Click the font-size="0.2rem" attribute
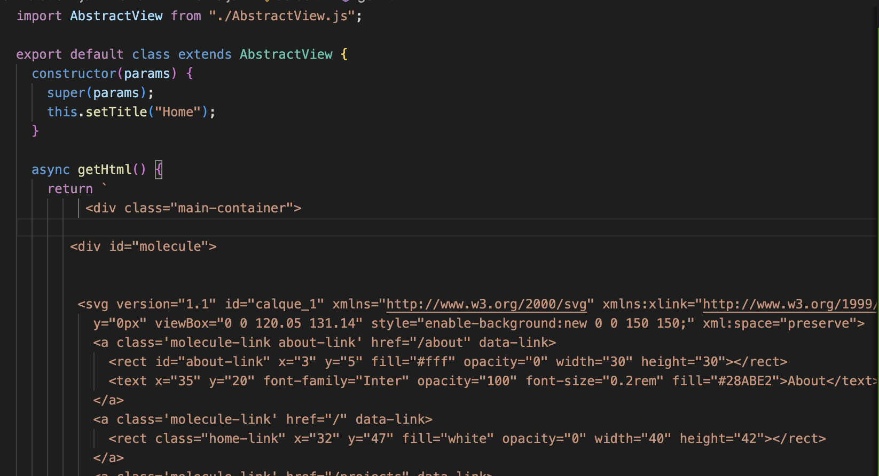 pos(594,381)
